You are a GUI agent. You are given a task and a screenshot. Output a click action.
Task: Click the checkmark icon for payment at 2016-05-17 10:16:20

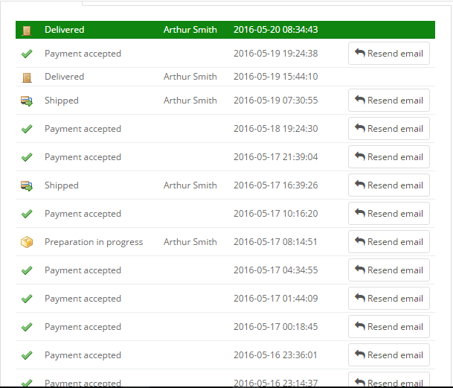(27, 214)
